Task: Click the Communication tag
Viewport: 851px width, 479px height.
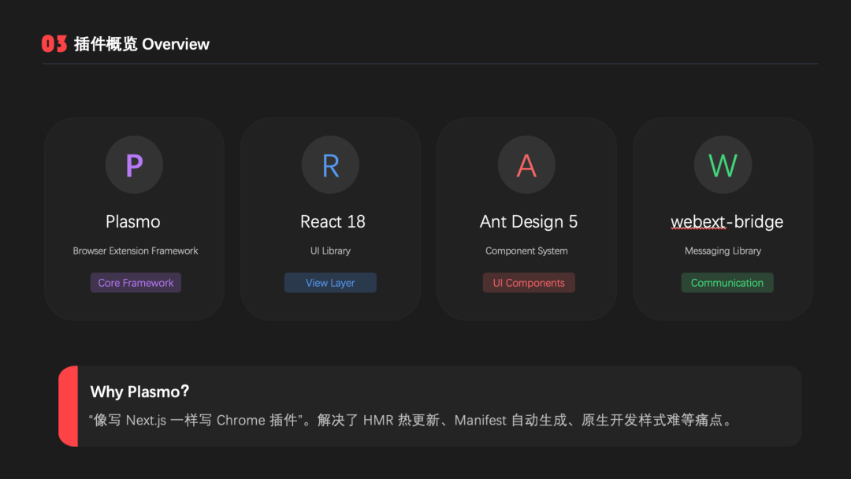Action: 727,283
